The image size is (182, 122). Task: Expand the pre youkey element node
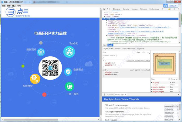pos(106,25)
